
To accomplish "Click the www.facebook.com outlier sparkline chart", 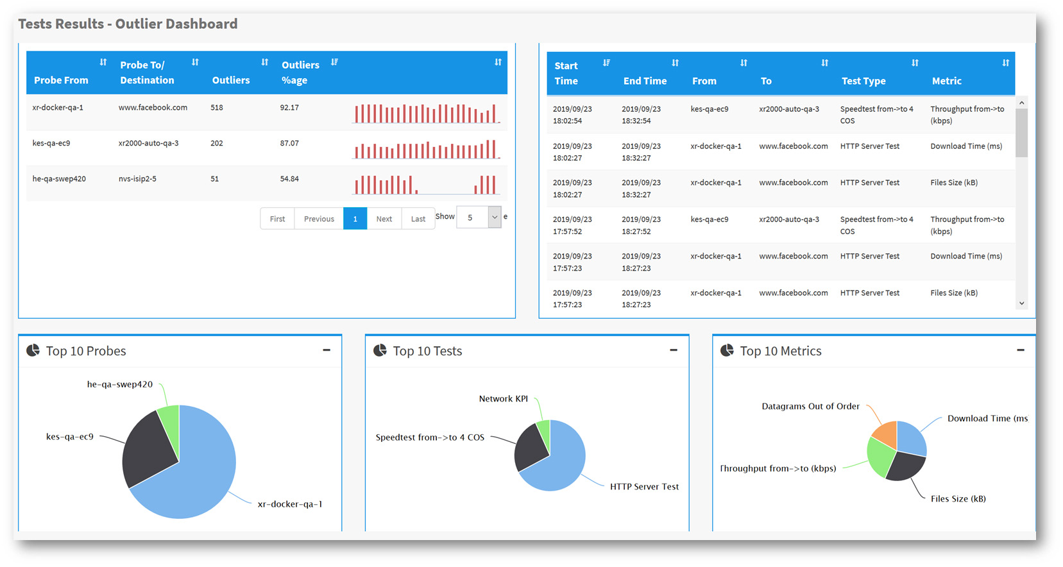I will [x=426, y=114].
